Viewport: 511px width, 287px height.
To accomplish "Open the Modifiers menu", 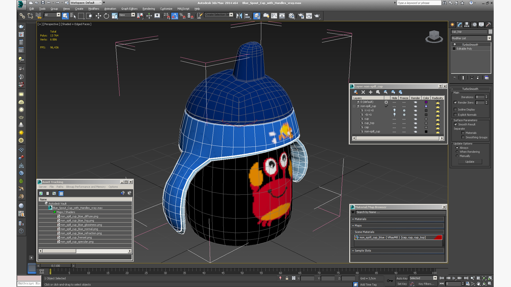I will click(x=94, y=9).
